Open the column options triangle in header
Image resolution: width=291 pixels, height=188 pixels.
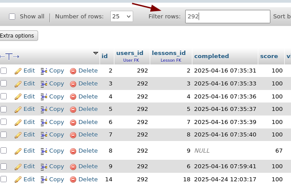pos(96,53)
